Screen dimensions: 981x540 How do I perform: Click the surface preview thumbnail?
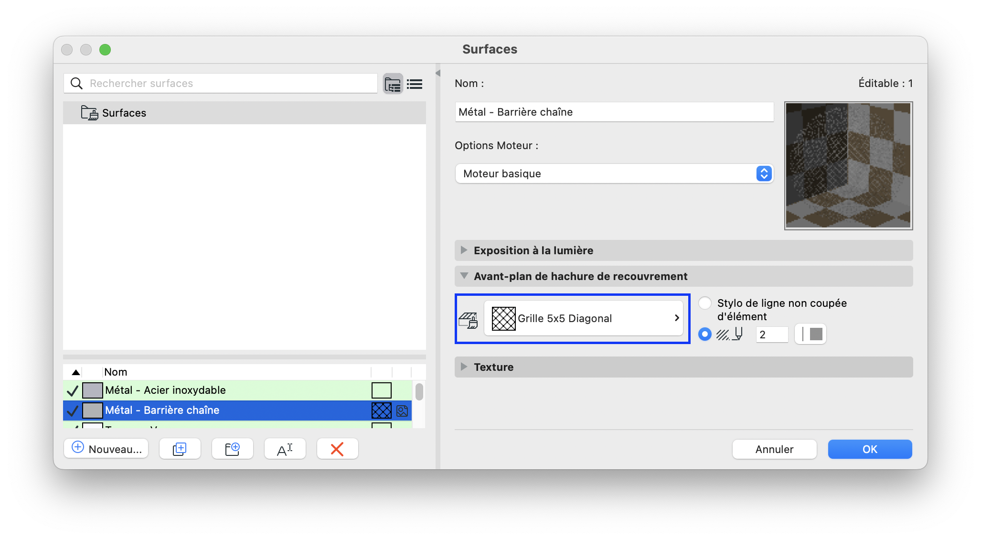[x=848, y=165]
